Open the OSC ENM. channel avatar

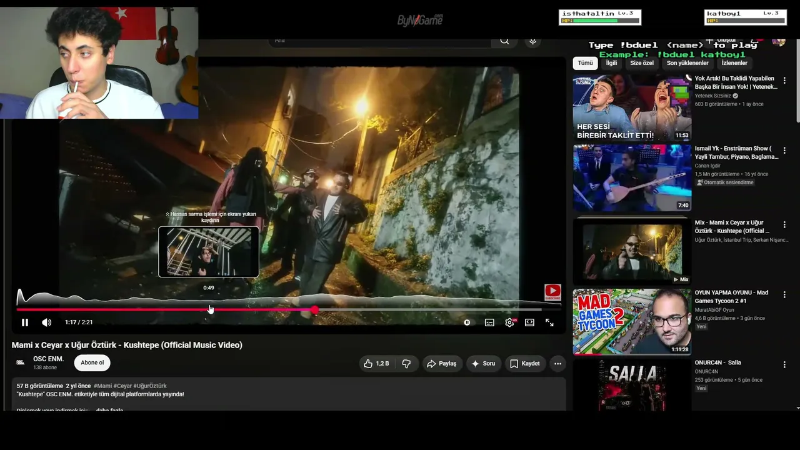coord(20,362)
